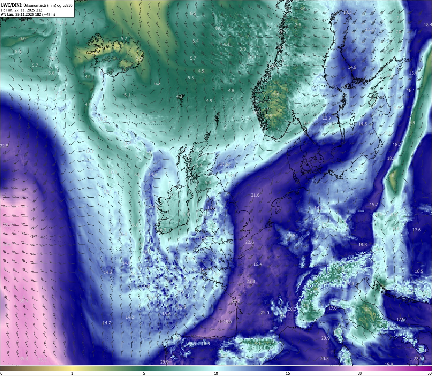Image resolution: width=432 pixels, height=376 pixels.
Task: Click the map value "17.9"
Action: [400, 320]
